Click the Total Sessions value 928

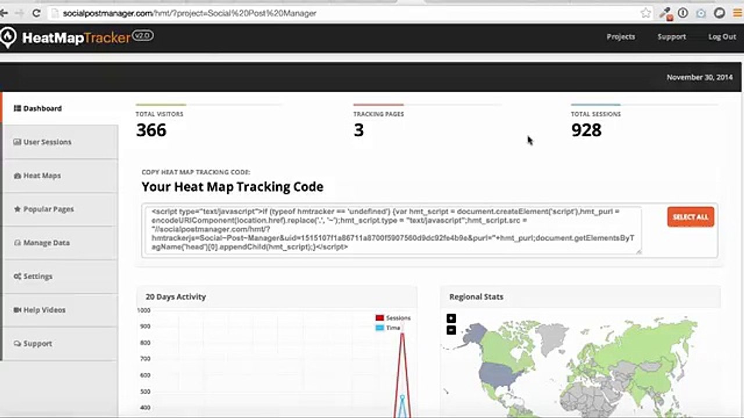point(586,130)
